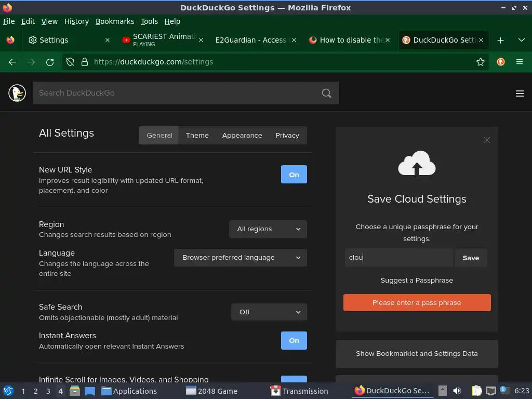This screenshot has height=399, width=532.
Task: Toggle Infinite Scroll for Images switch
Action: pos(294,379)
